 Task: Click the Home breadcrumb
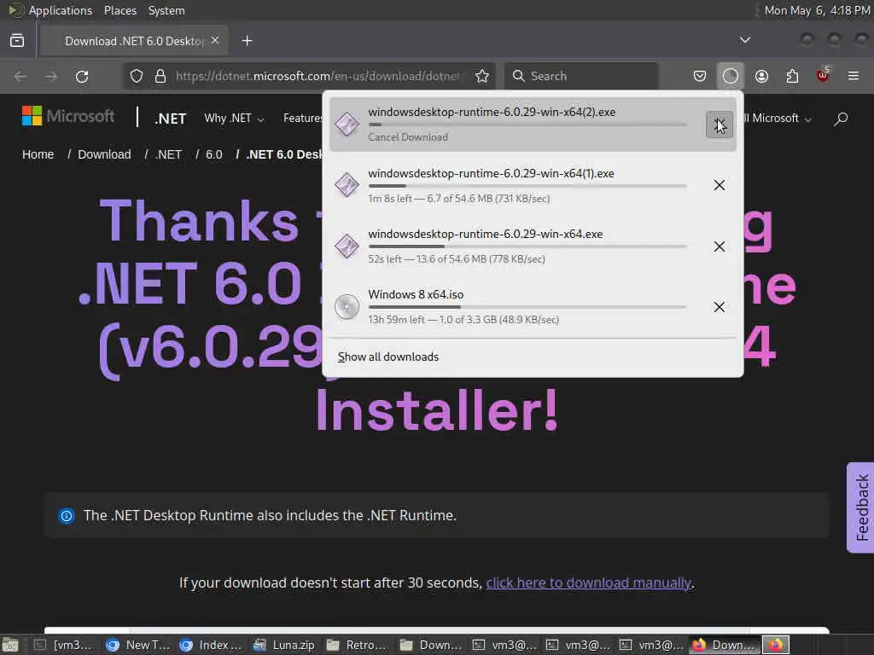pyautogui.click(x=38, y=154)
